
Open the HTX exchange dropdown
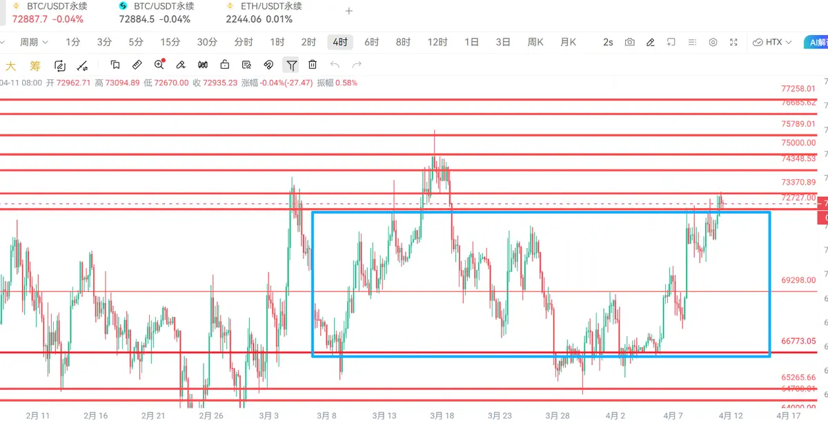[773, 42]
